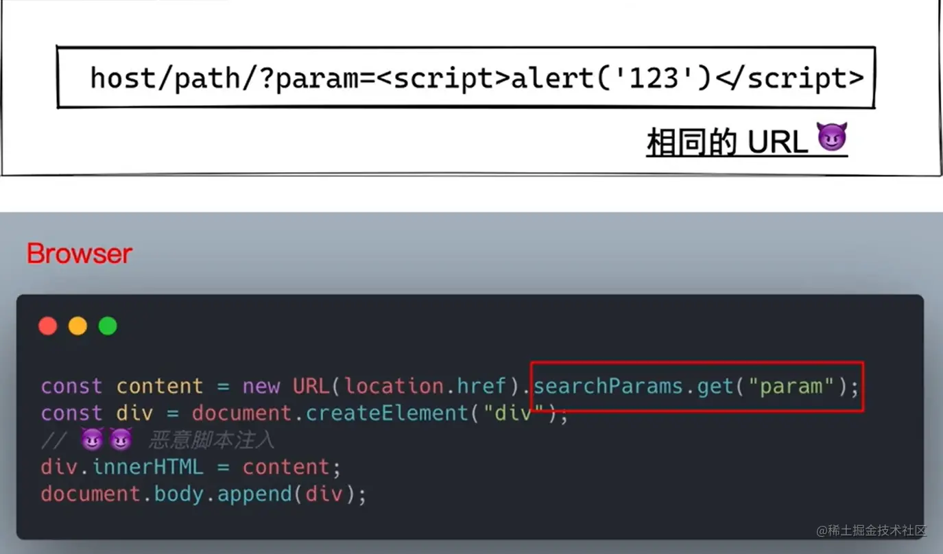Click the purple devil emoji beside 相同的 URL
The image size is (943, 554).
[x=833, y=138]
